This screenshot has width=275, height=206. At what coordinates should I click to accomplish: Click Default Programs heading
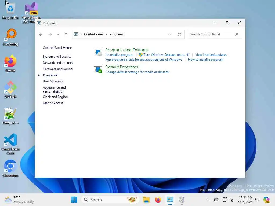click(122, 67)
